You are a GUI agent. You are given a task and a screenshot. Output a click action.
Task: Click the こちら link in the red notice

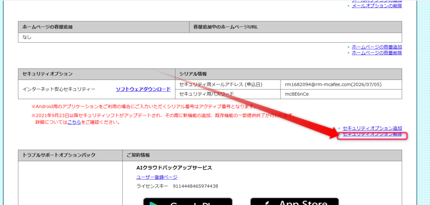[x=74, y=122]
